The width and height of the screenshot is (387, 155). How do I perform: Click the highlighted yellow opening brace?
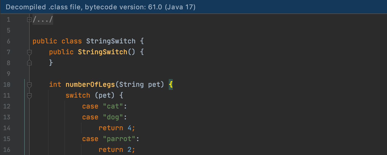coord(171,85)
